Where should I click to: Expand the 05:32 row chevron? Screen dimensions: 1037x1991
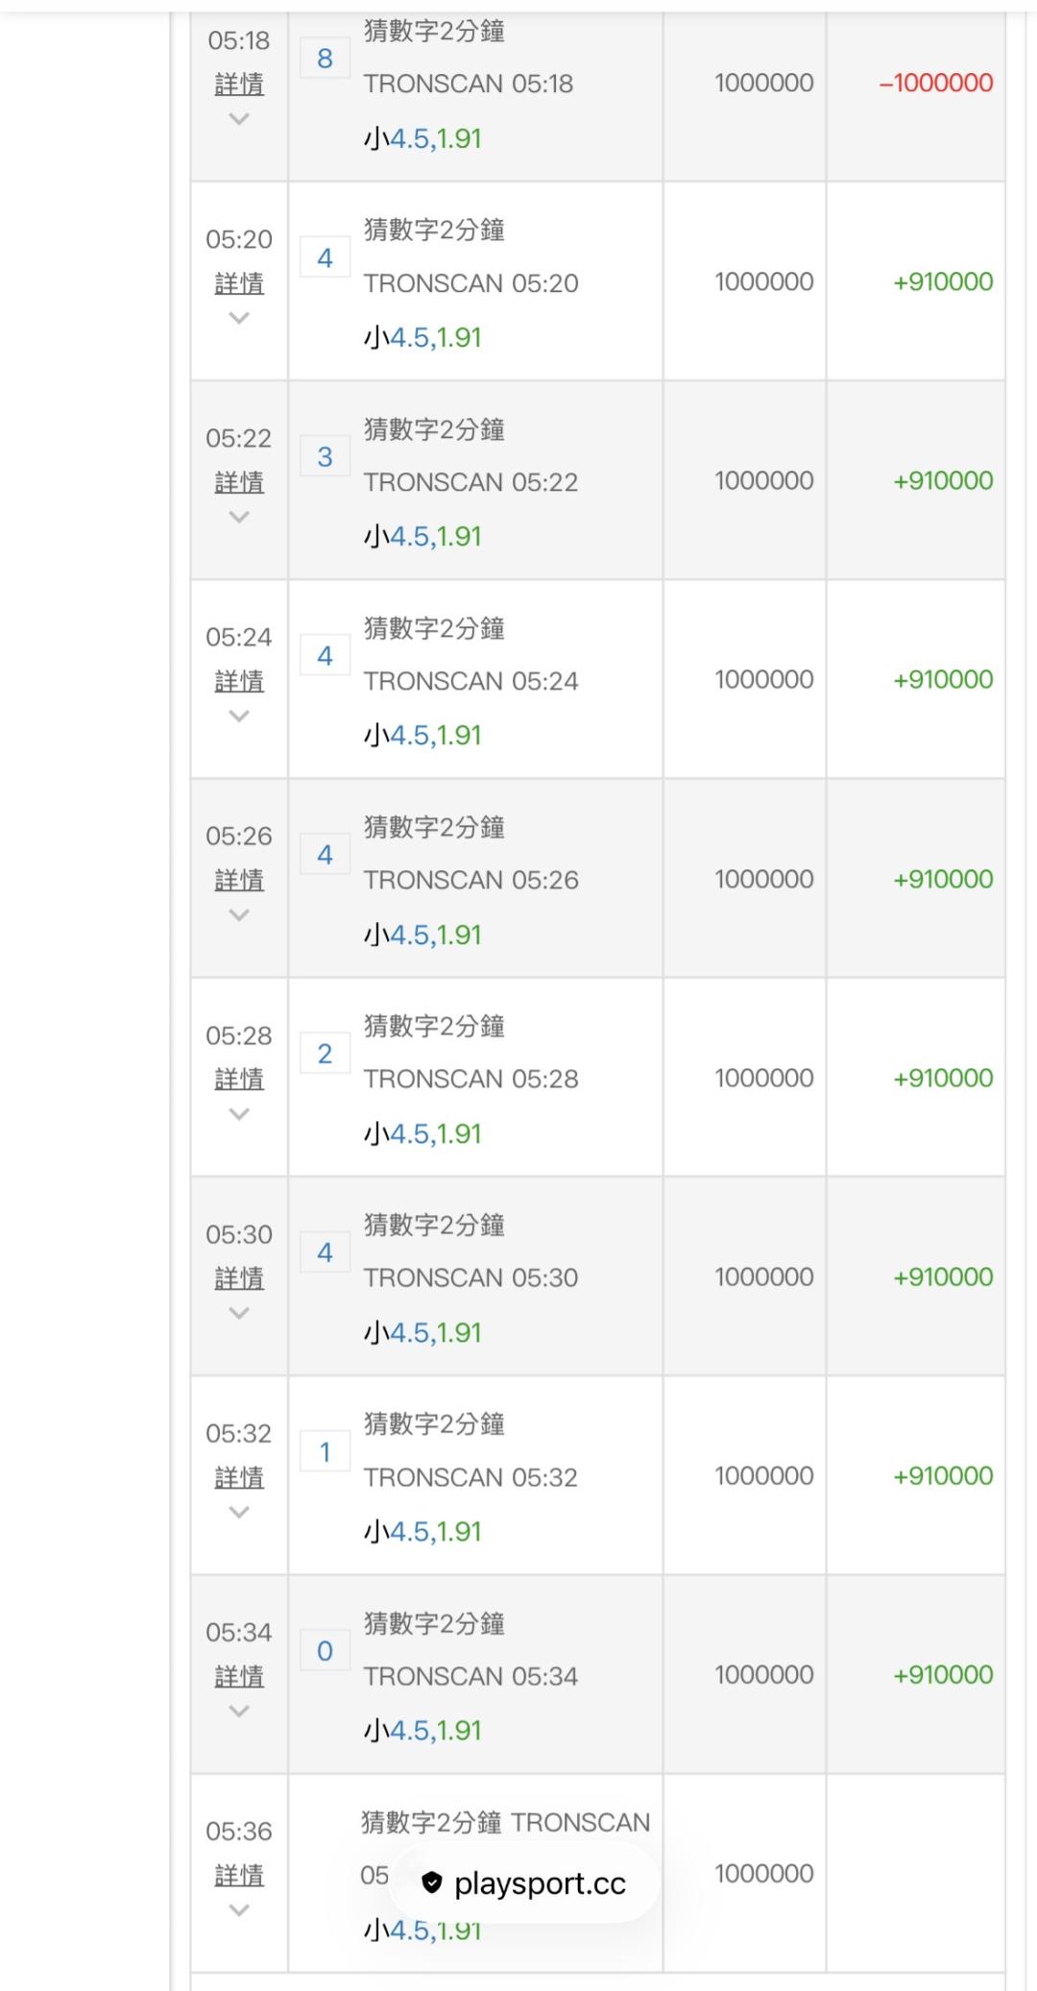239,1512
